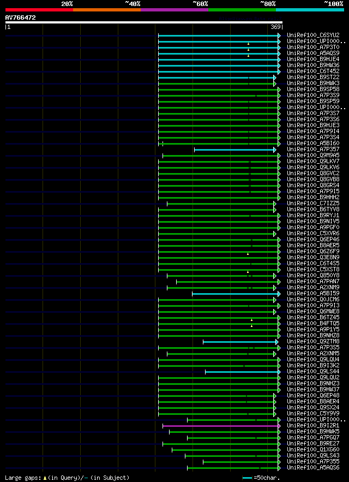The width and height of the screenshot is (349, 482).
Task: Select the UniRef100_B8AER5 label
Action: pyautogui.click(x=313, y=245)
